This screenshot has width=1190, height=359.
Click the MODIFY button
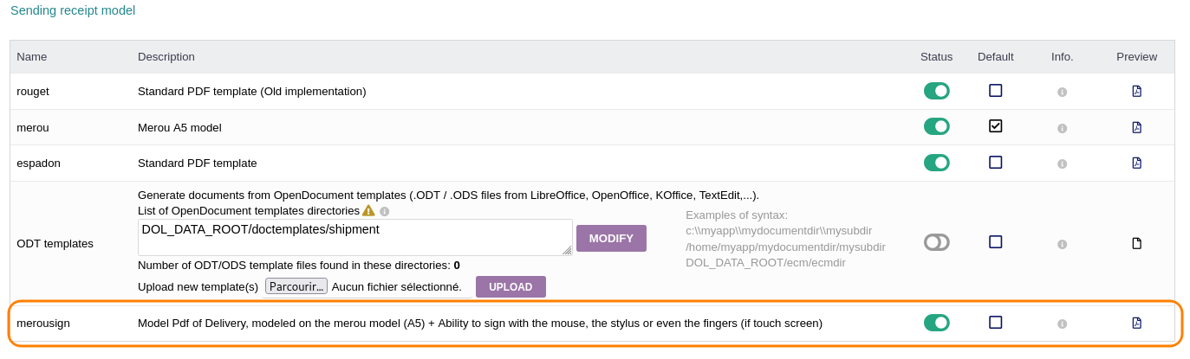[x=611, y=238]
